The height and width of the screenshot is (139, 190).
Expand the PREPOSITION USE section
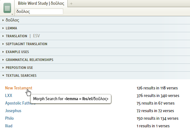pos(95,68)
